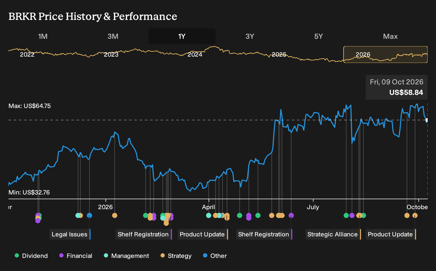Click the 'US$58.84' tooltip price

coord(406,92)
